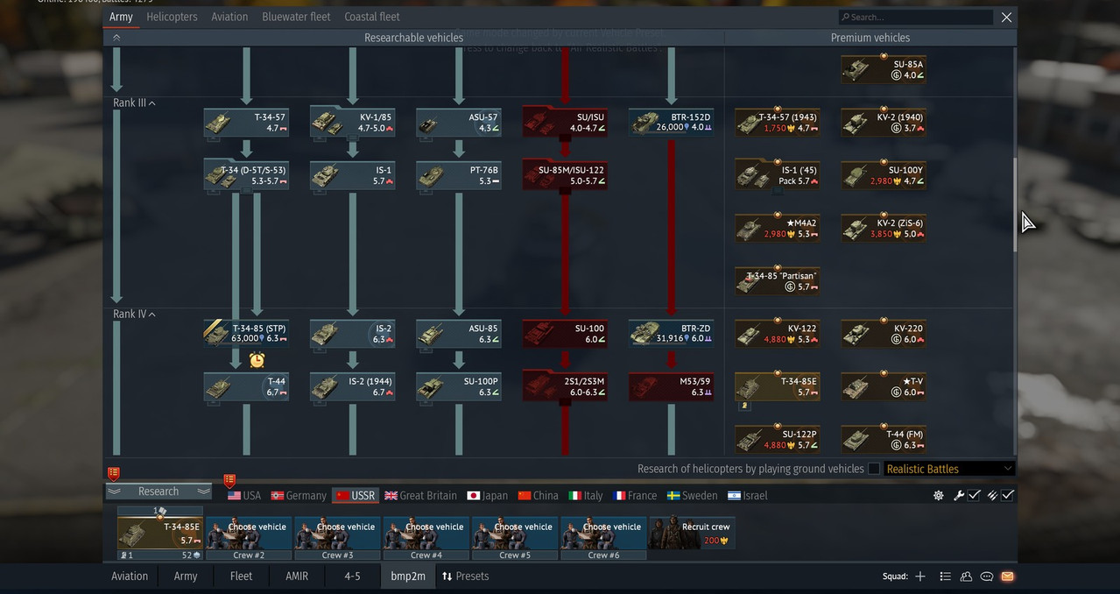Select premium SU-122P

pos(778,439)
